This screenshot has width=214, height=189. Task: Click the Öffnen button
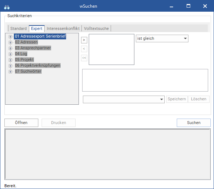(21, 123)
